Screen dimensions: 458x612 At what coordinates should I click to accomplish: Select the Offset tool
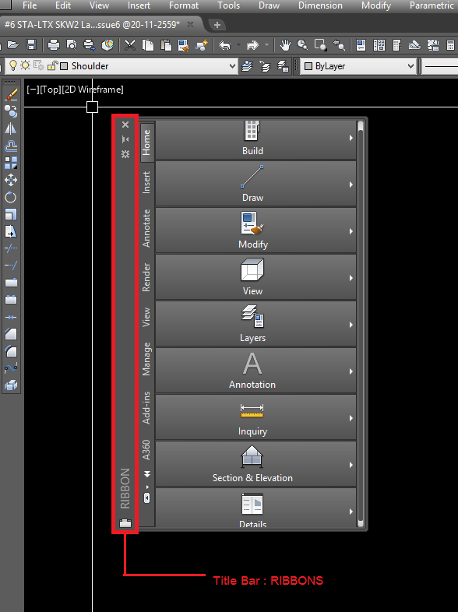point(11,146)
